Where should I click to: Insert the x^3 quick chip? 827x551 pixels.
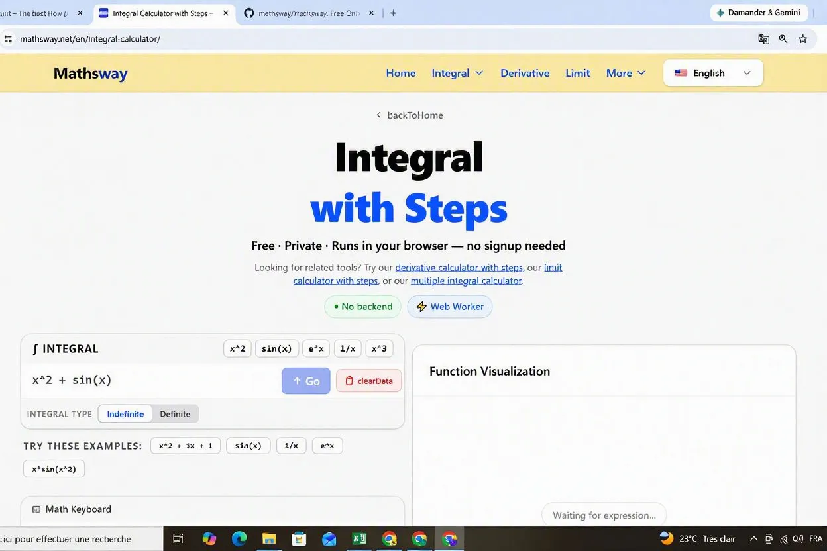[379, 348]
